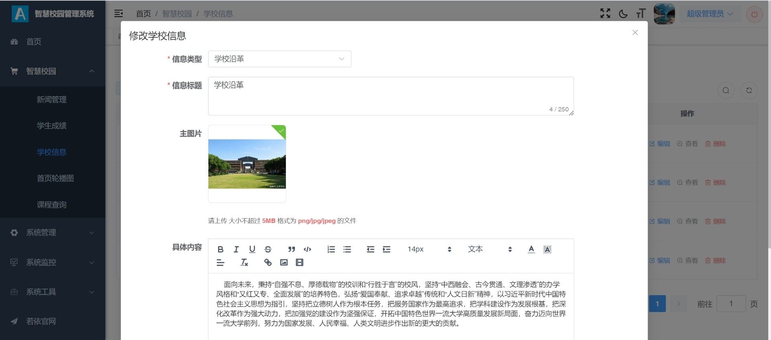The width and height of the screenshot is (771, 340).
Task: Create a numbered list in the editor
Action: [x=331, y=249]
